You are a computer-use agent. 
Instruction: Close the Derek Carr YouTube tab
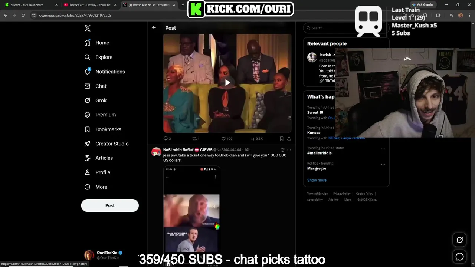tap(115, 5)
